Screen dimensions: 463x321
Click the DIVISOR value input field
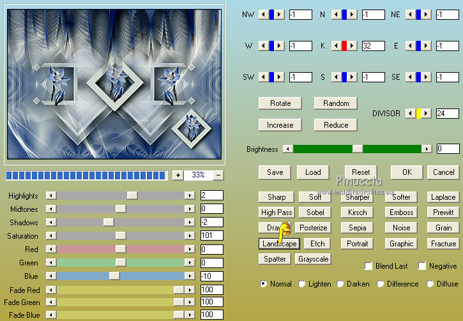pyautogui.click(x=447, y=114)
